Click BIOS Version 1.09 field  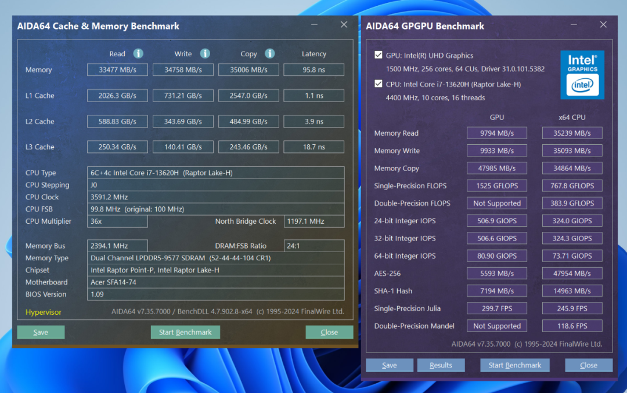click(x=216, y=294)
